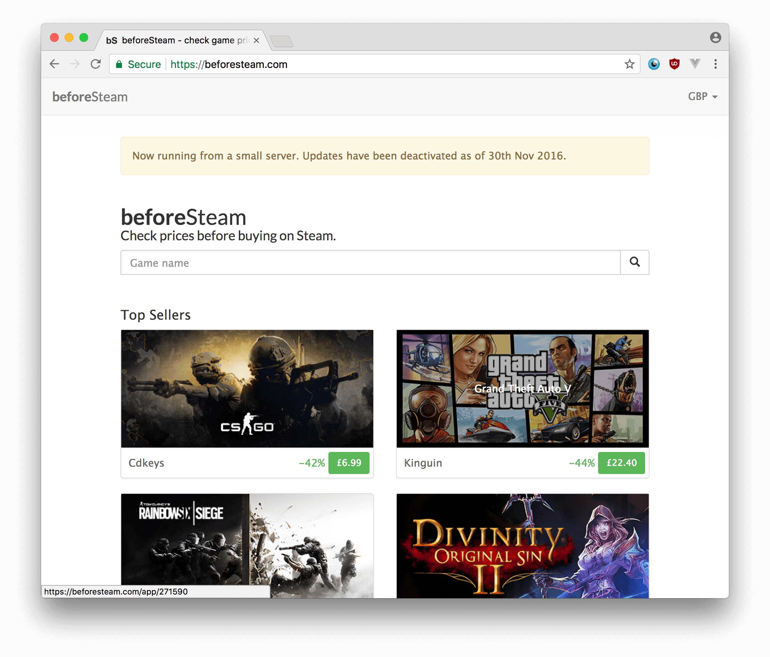Click the server update notice banner
770x657 pixels.
point(385,156)
